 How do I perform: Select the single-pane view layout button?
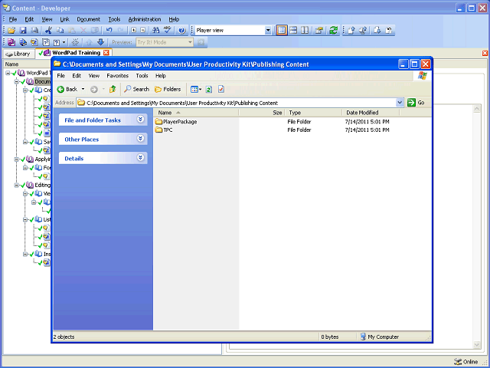click(x=282, y=31)
